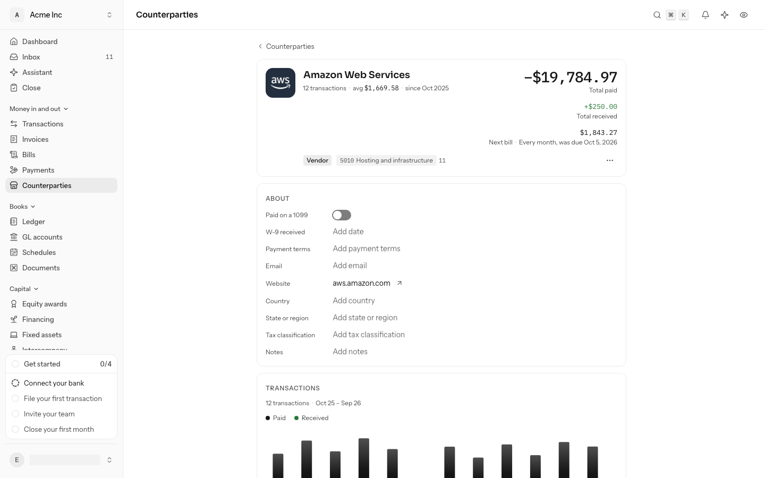Toggle the eye visibility icon in header
Image resolution: width=765 pixels, height=478 pixels.
click(744, 15)
